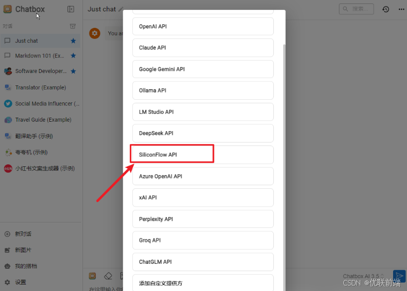Select LM Studio API provider

point(203,112)
